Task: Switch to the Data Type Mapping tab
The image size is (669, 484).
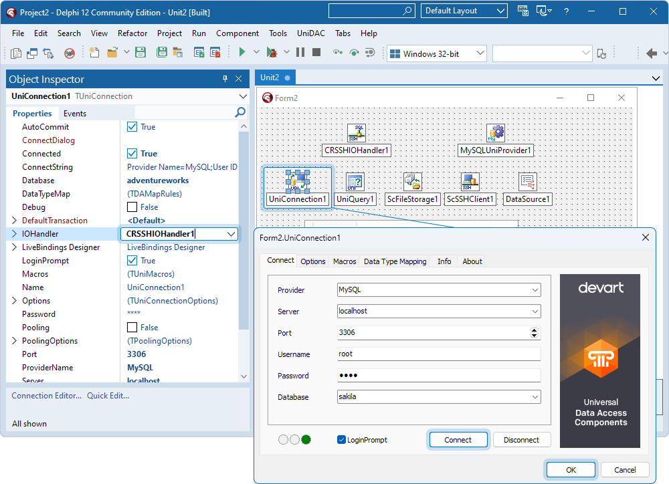Action: tap(395, 261)
